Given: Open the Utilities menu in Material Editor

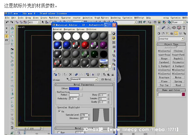Looking at the screenshot, I should [x=91, y=29].
